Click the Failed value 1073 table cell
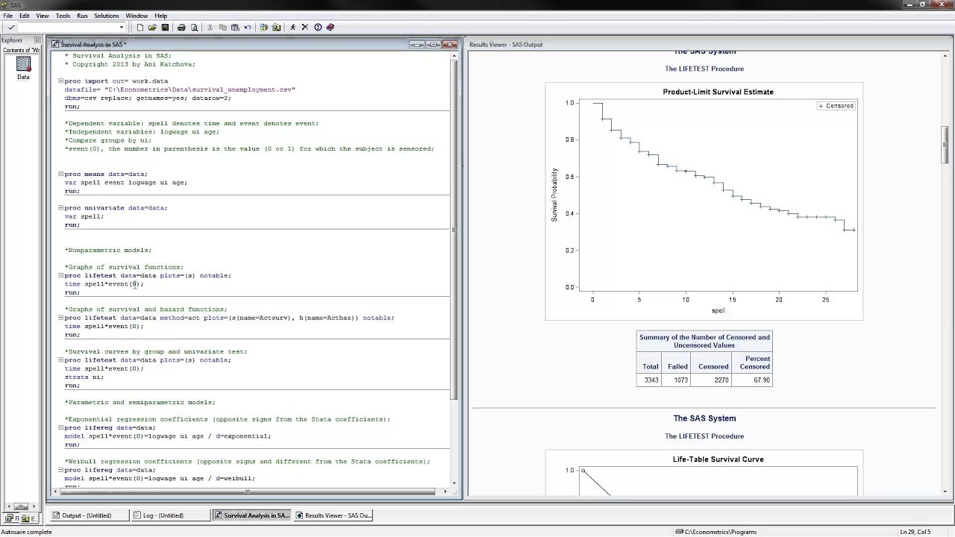 [677, 380]
